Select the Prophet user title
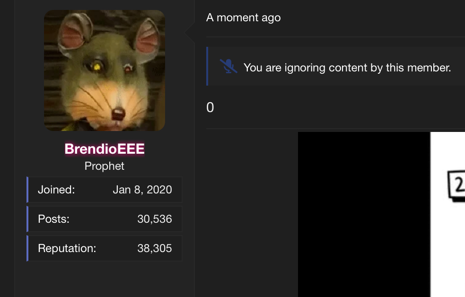This screenshot has height=297, width=465. pos(104,166)
